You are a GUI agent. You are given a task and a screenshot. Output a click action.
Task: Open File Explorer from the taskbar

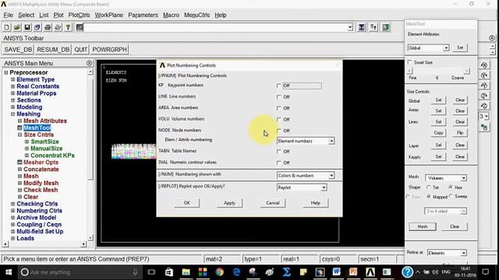click(x=186, y=272)
